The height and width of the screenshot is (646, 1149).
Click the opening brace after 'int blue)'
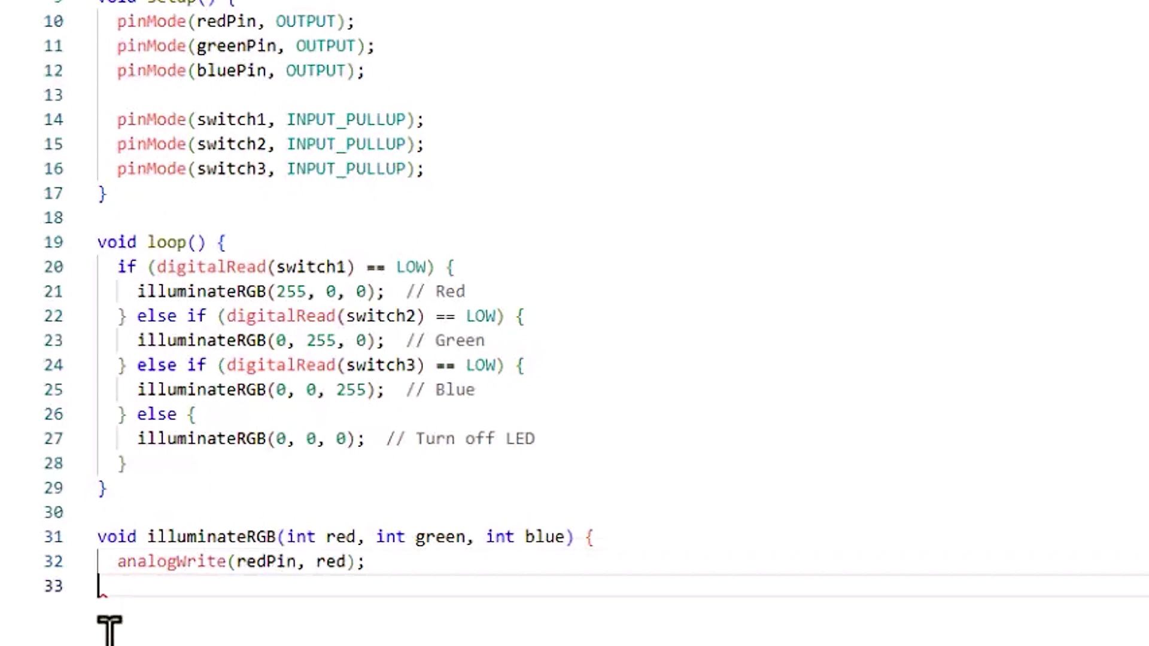click(589, 537)
